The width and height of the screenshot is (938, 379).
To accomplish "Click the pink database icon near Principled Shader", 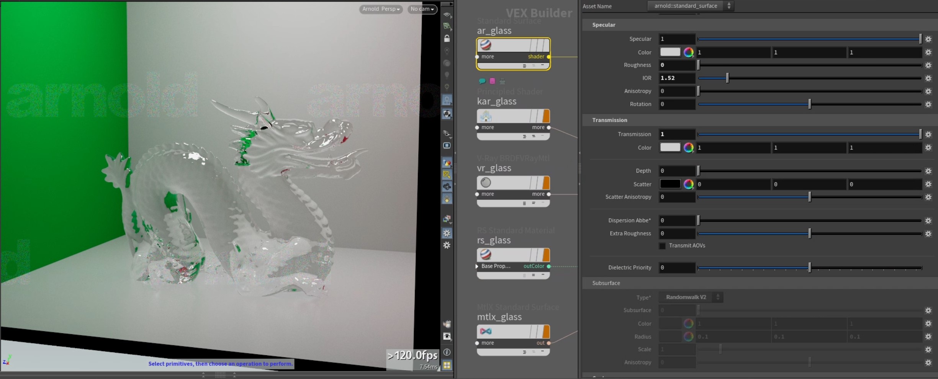I will pyautogui.click(x=493, y=81).
